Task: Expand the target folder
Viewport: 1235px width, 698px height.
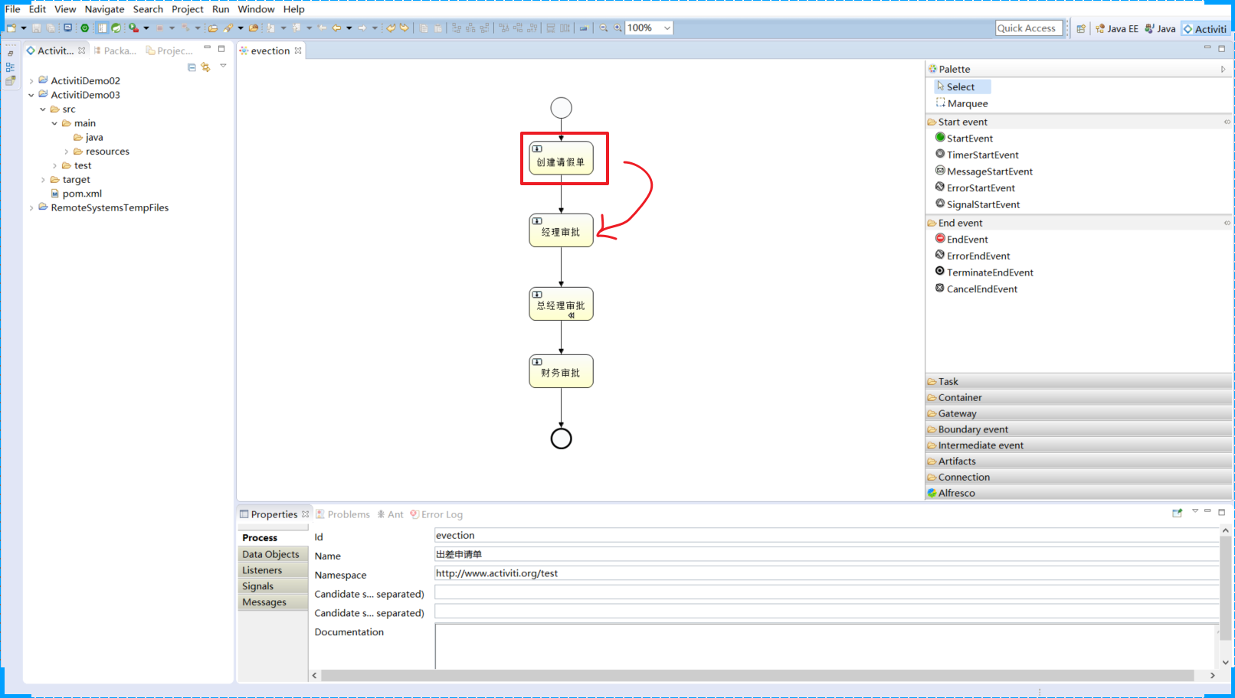Action: click(x=43, y=180)
